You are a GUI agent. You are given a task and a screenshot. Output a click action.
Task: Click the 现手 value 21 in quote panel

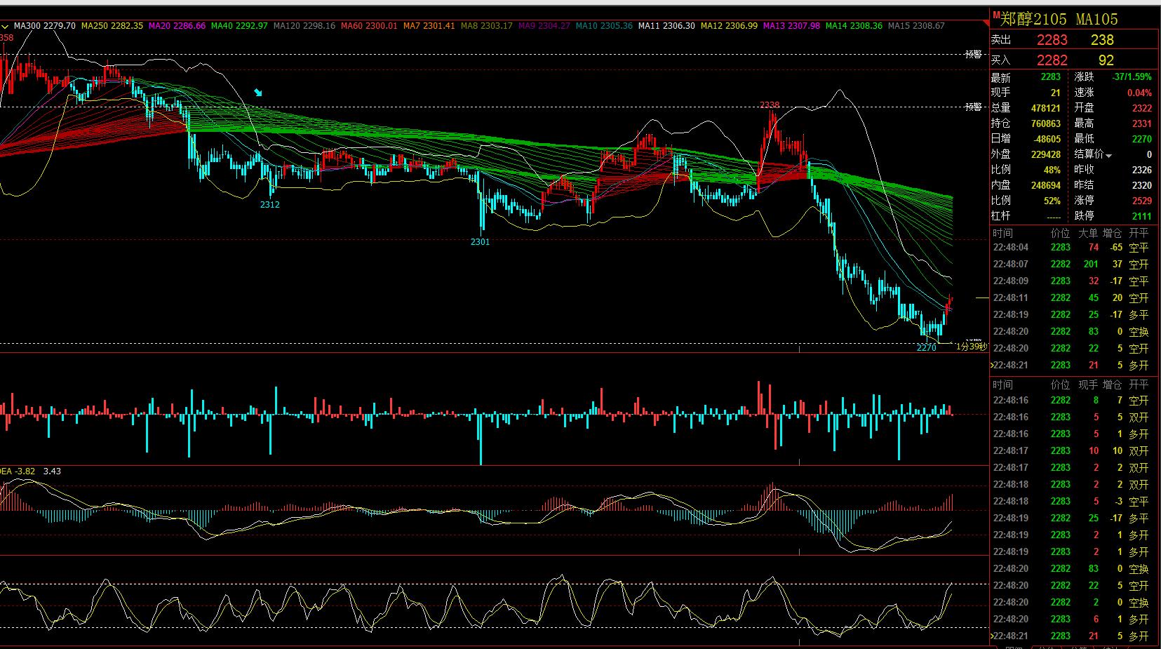coord(1056,93)
